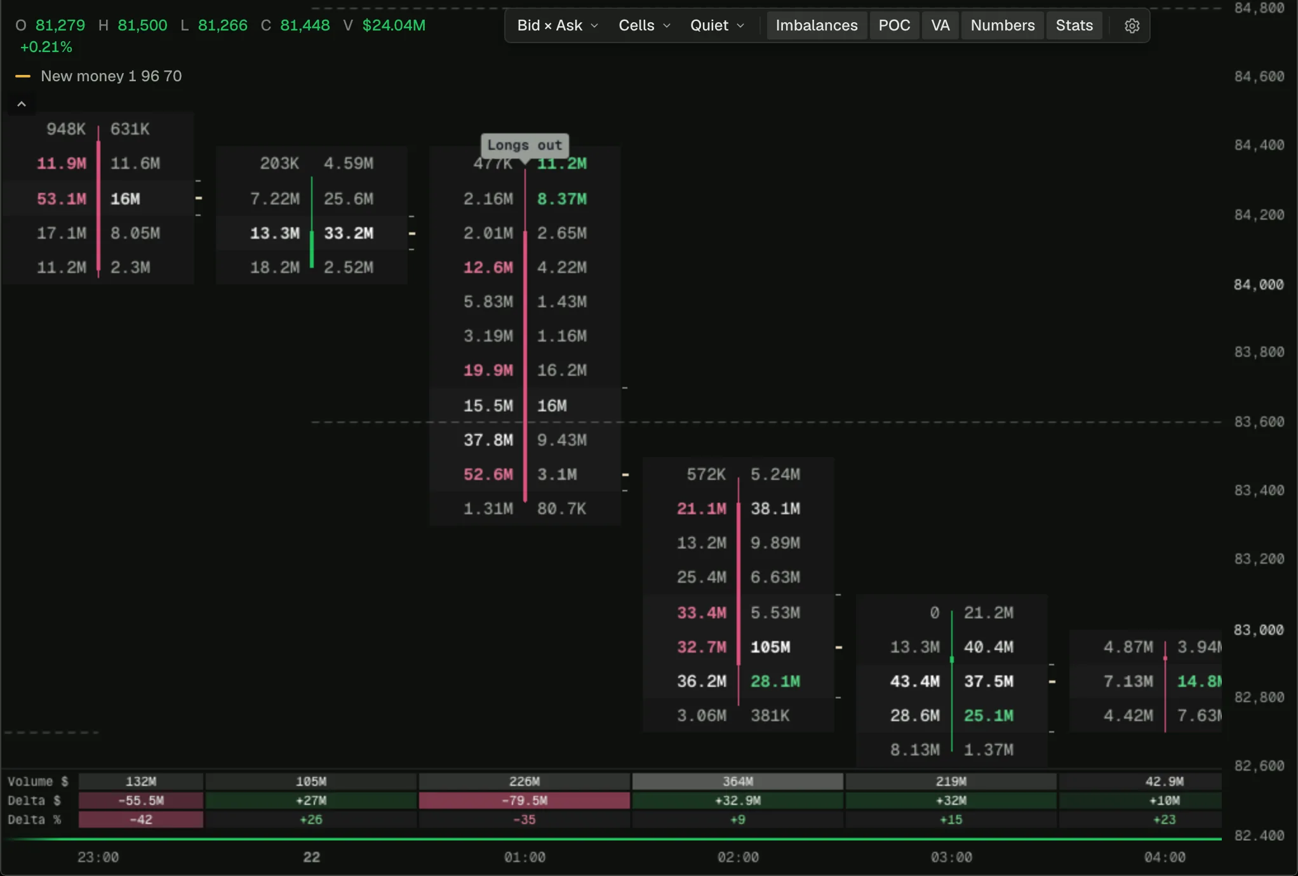Click the 53.1M bid cell
The height and width of the screenshot is (876, 1298).
tap(62, 199)
